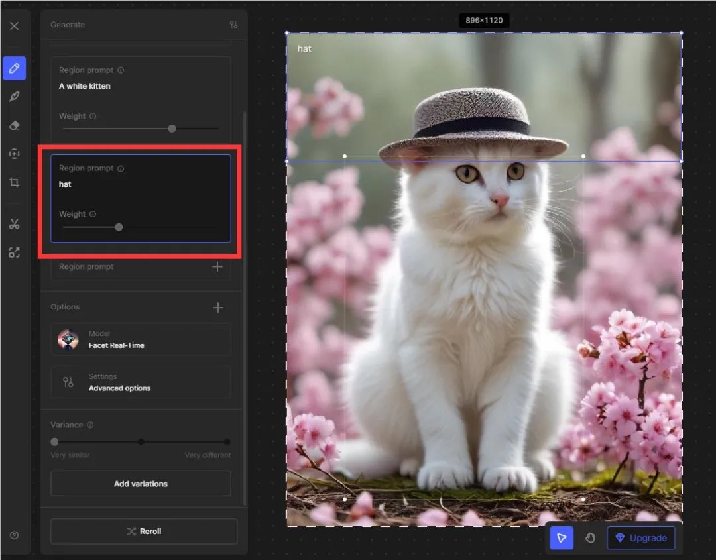Image resolution: width=716 pixels, height=560 pixels.
Task: Select the pen brush tool
Action: (14, 97)
